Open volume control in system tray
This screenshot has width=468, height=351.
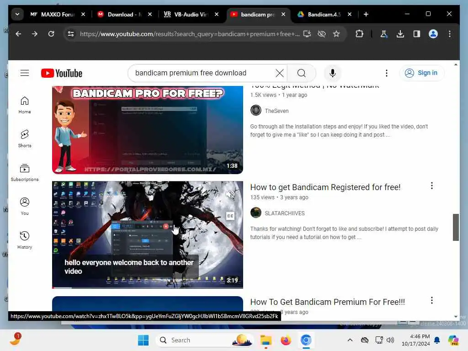pos(390,340)
